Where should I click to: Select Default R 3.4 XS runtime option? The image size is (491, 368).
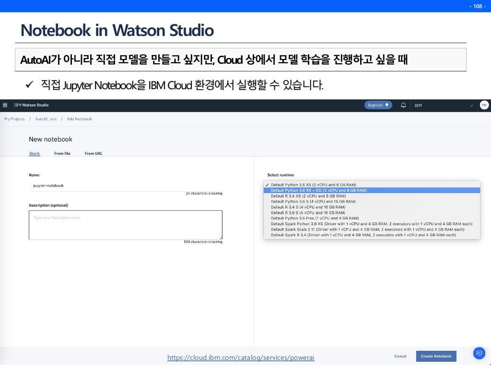[x=308, y=196]
